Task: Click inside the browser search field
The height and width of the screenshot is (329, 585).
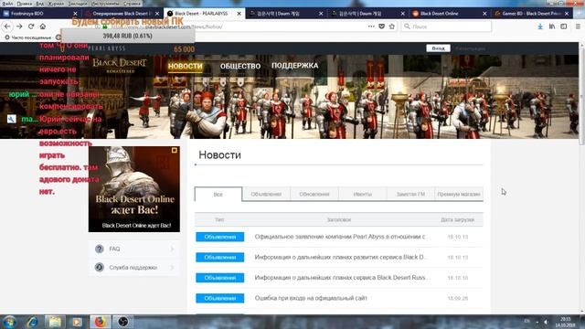Action: pyautogui.click(x=446, y=27)
